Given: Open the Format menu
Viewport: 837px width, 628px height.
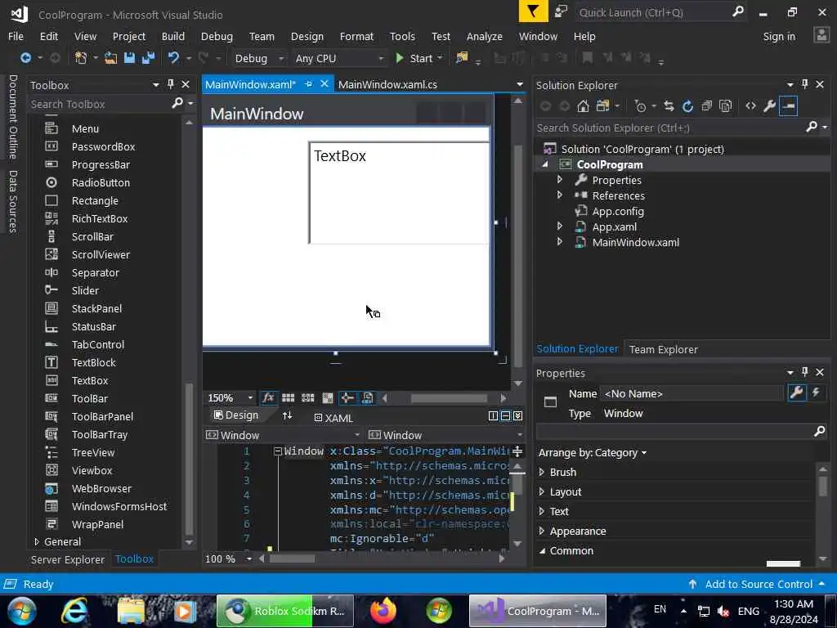Looking at the screenshot, I should pos(356,36).
